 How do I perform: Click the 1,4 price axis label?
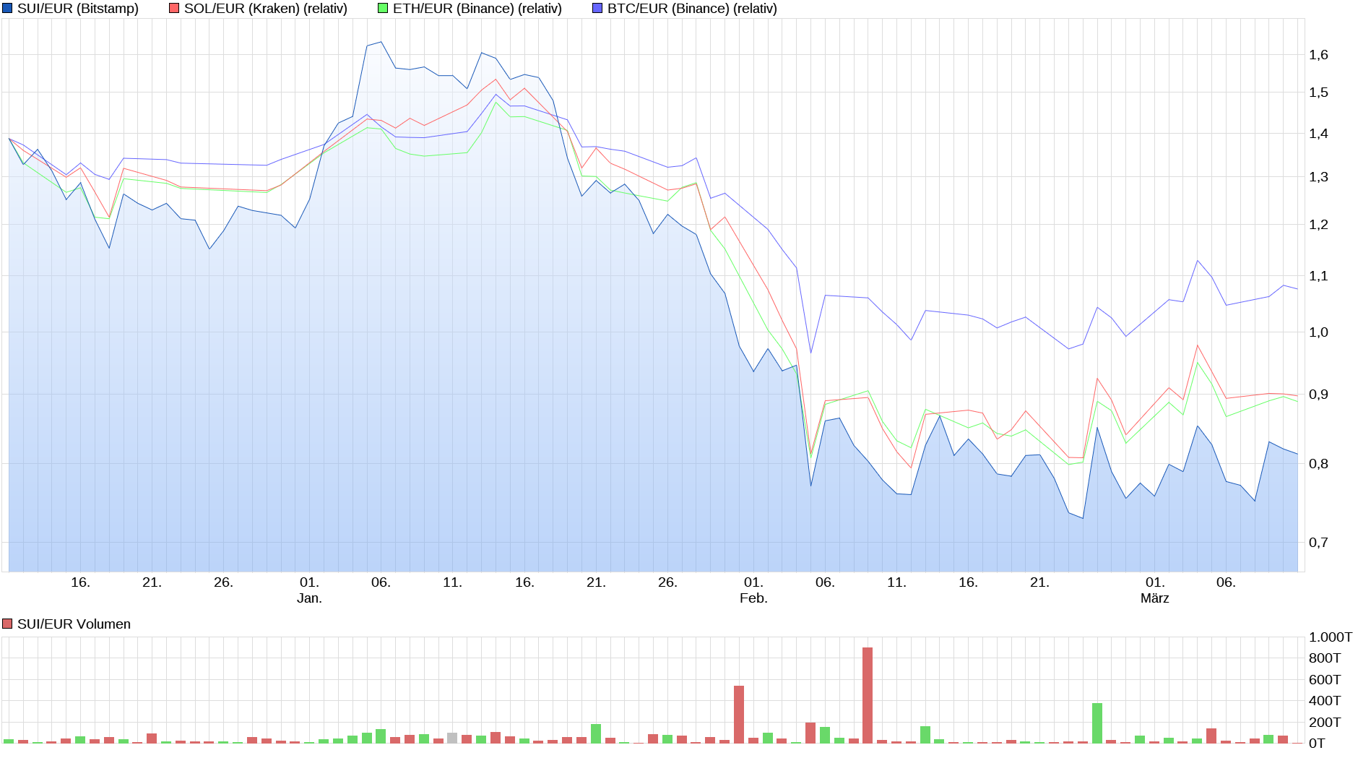[1318, 134]
